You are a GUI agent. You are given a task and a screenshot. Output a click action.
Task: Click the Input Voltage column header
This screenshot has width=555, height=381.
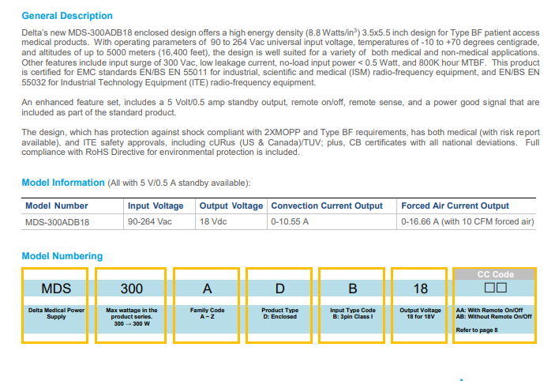(156, 206)
